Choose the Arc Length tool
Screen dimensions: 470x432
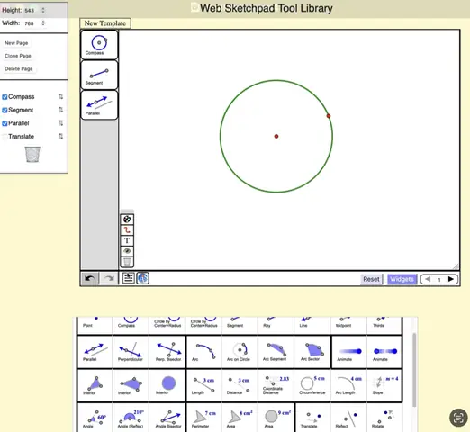coord(348,385)
